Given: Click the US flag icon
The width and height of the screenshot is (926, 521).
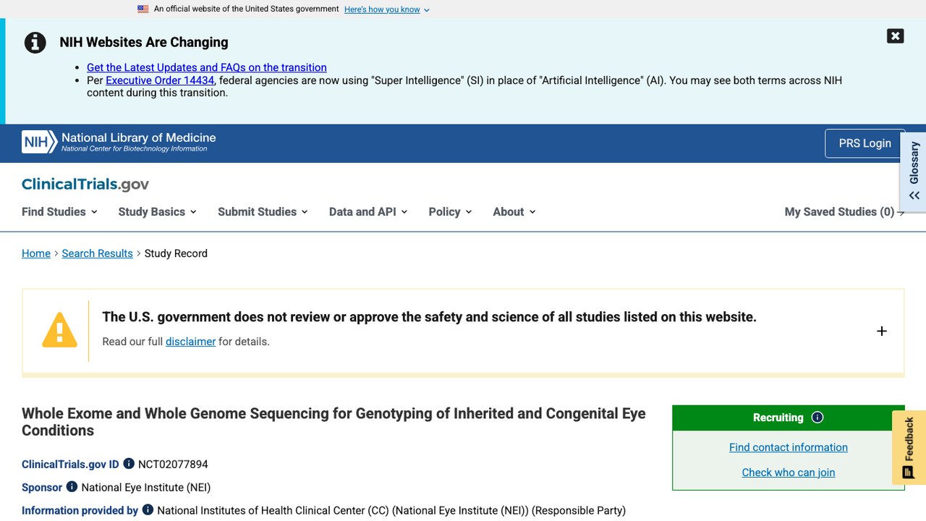Looking at the screenshot, I should tap(143, 9).
